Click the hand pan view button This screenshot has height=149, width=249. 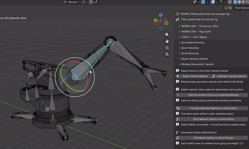coord(167,41)
